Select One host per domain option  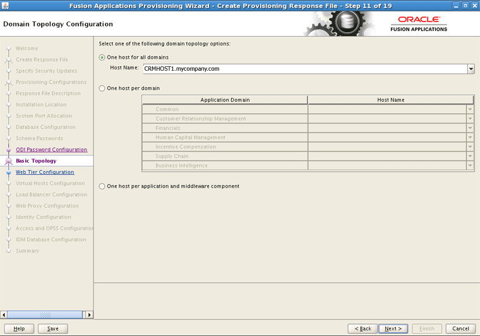click(x=102, y=88)
